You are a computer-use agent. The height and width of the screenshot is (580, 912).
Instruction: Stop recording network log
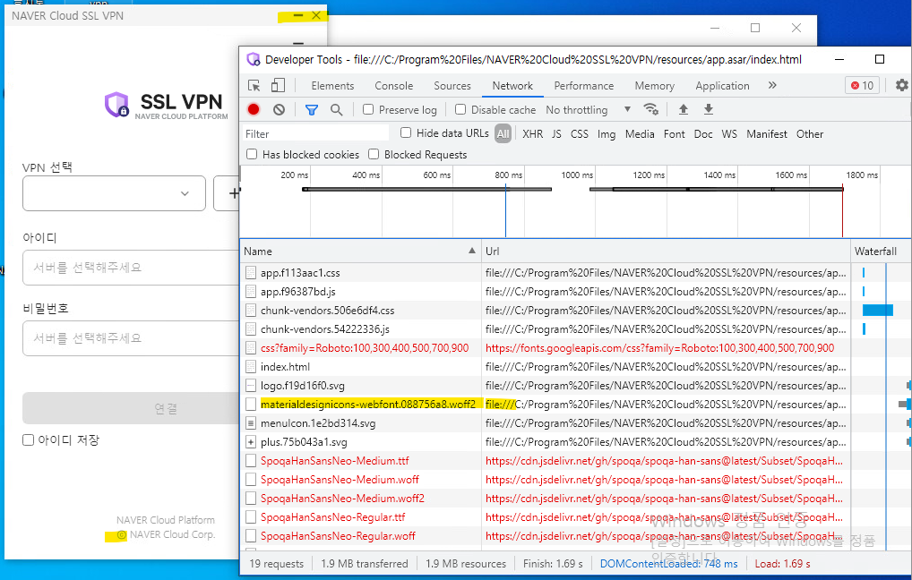pyautogui.click(x=254, y=110)
